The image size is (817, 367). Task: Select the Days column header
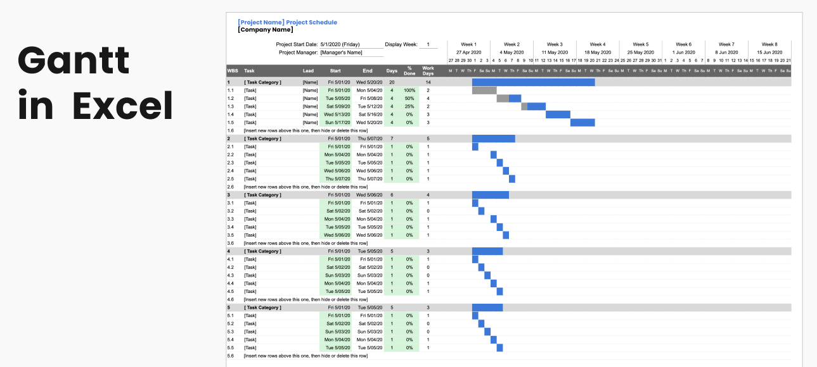[392, 70]
